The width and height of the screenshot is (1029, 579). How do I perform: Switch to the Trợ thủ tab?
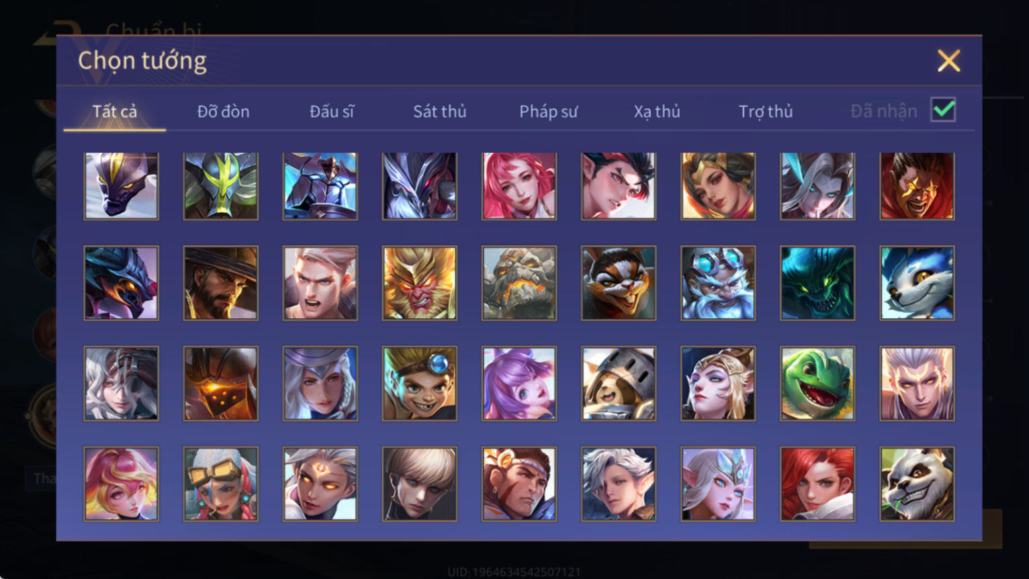click(766, 112)
